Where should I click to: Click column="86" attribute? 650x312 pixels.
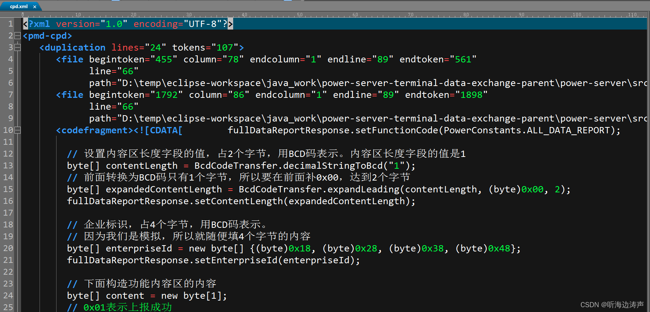[219, 95]
